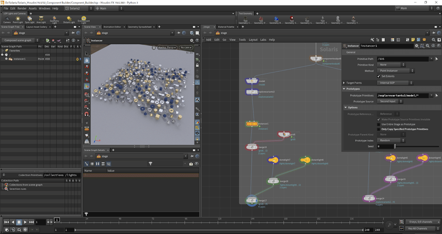Viewport: 442px width, 234px height.
Task: Select the Point Light shelf tool
Action: [18, 20]
